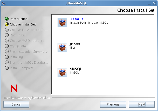Cancel the JBossMySQL installation
Viewport: 158px width, 111px height.
(16, 104)
